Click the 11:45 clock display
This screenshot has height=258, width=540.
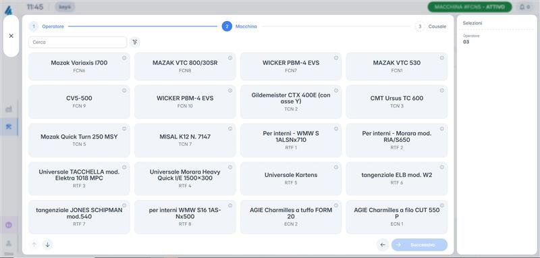(x=35, y=7)
